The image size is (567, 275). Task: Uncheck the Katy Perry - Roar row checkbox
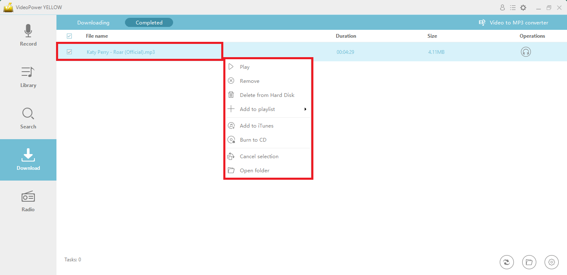tap(69, 52)
